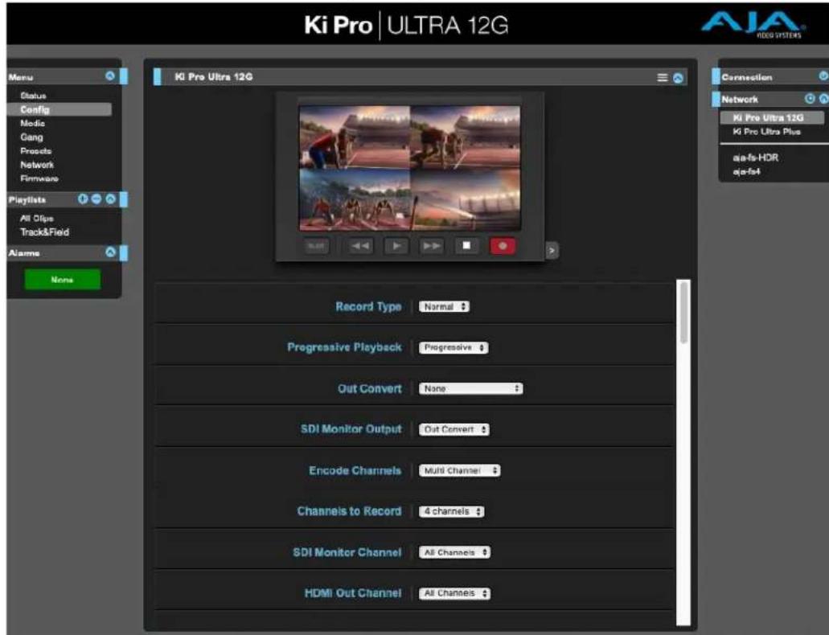The image size is (829, 635).
Task: Select the All Clips playlist
Action: click(36, 219)
